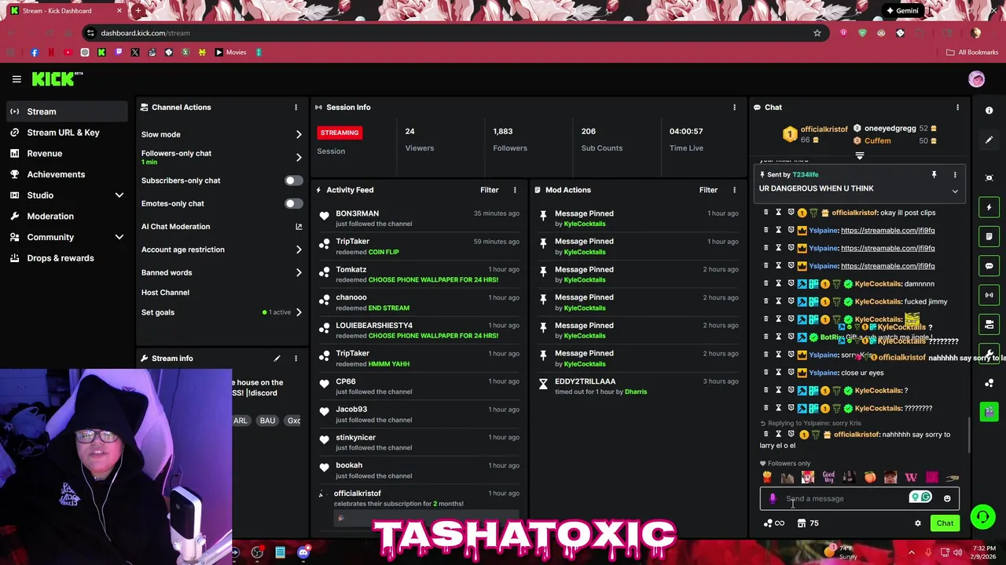The height and width of the screenshot is (565, 1006).
Task: Expand the pinned message chevron
Action: (955, 191)
